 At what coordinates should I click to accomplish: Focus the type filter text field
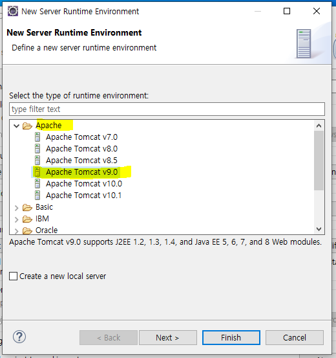[167, 109]
